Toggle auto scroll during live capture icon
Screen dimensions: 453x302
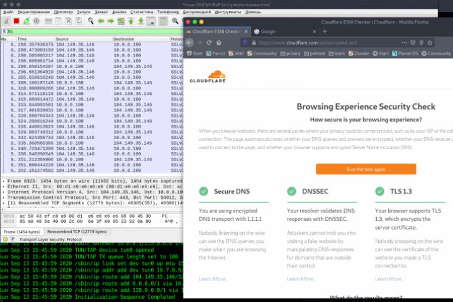pyautogui.click(x=151, y=21)
